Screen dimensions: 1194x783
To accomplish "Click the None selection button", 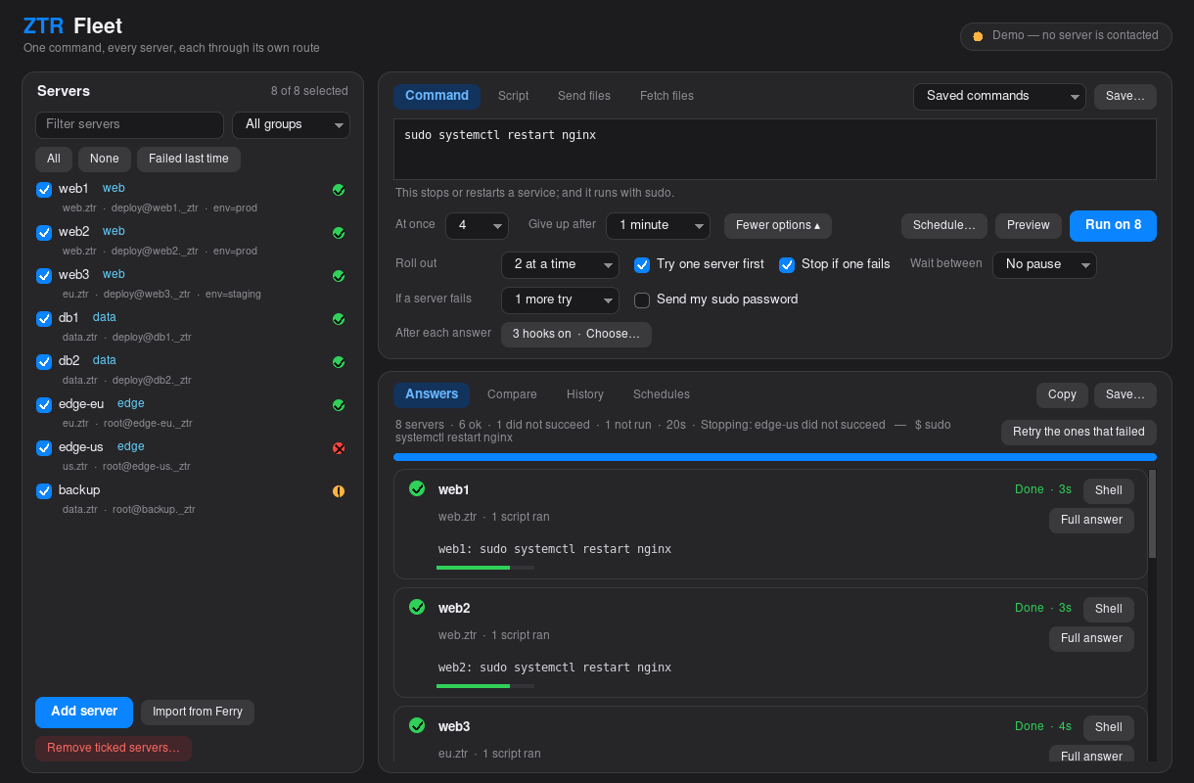I will click(x=105, y=160).
